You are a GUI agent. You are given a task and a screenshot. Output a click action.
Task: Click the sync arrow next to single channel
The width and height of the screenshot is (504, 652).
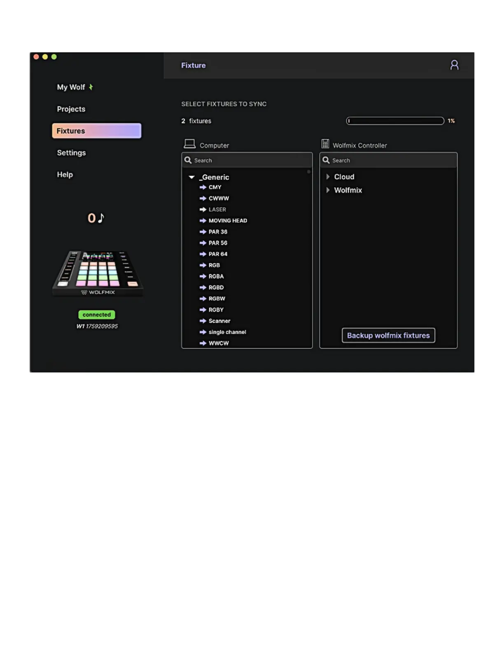(203, 332)
